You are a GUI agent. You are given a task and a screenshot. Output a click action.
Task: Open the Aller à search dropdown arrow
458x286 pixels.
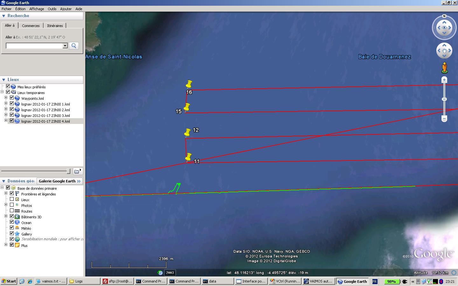coord(65,46)
